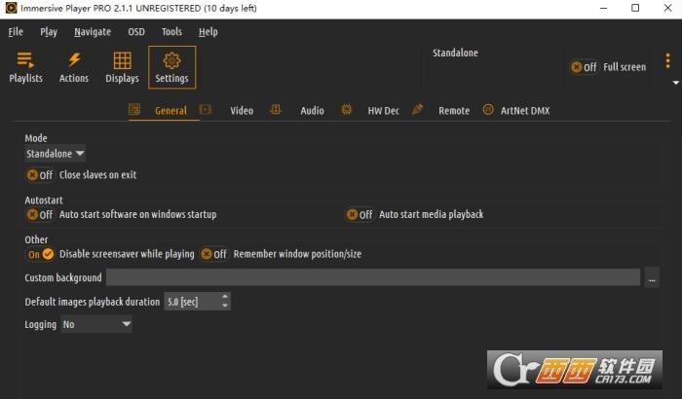Image resolution: width=682 pixels, height=399 pixels.
Task: Click the Video tab icon
Action: click(206, 110)
